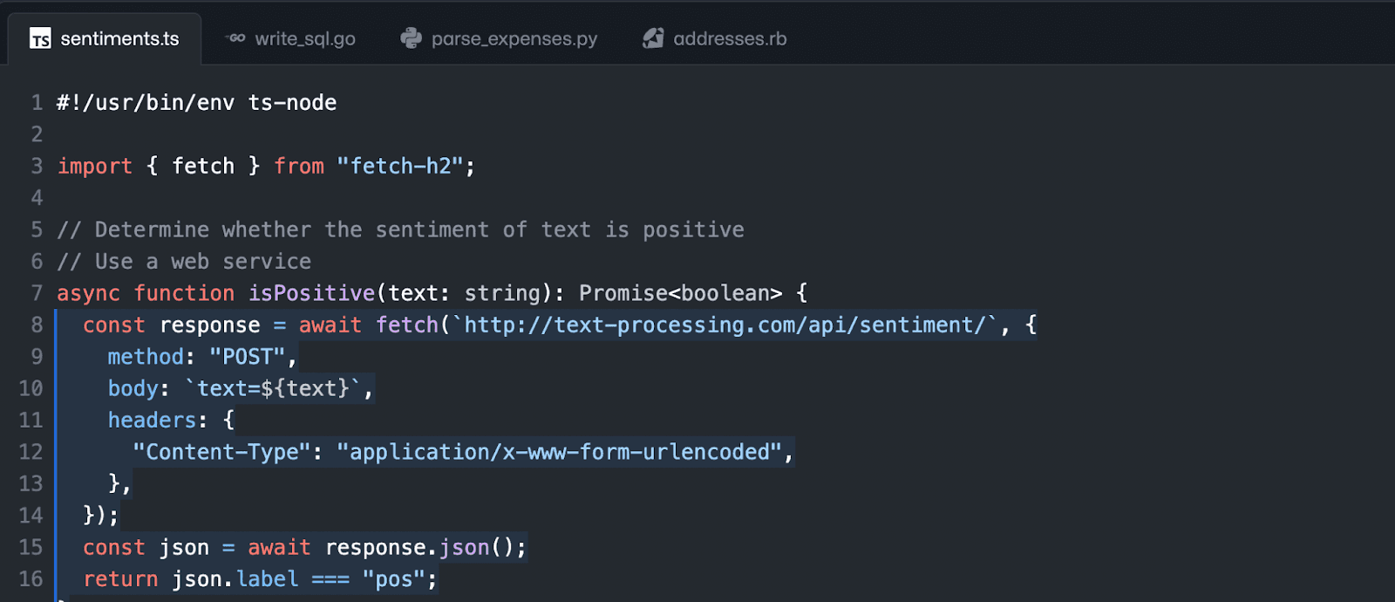The height and width of the screenshot is (602, 1395).
Task: Click the shebang text '#!/usr/bin/env ts-node'
Action: click(197, 103)
